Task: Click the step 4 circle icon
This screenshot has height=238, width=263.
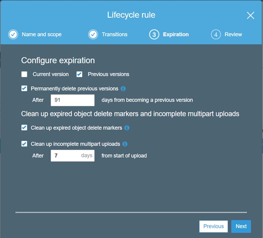Action: point(216,35)
